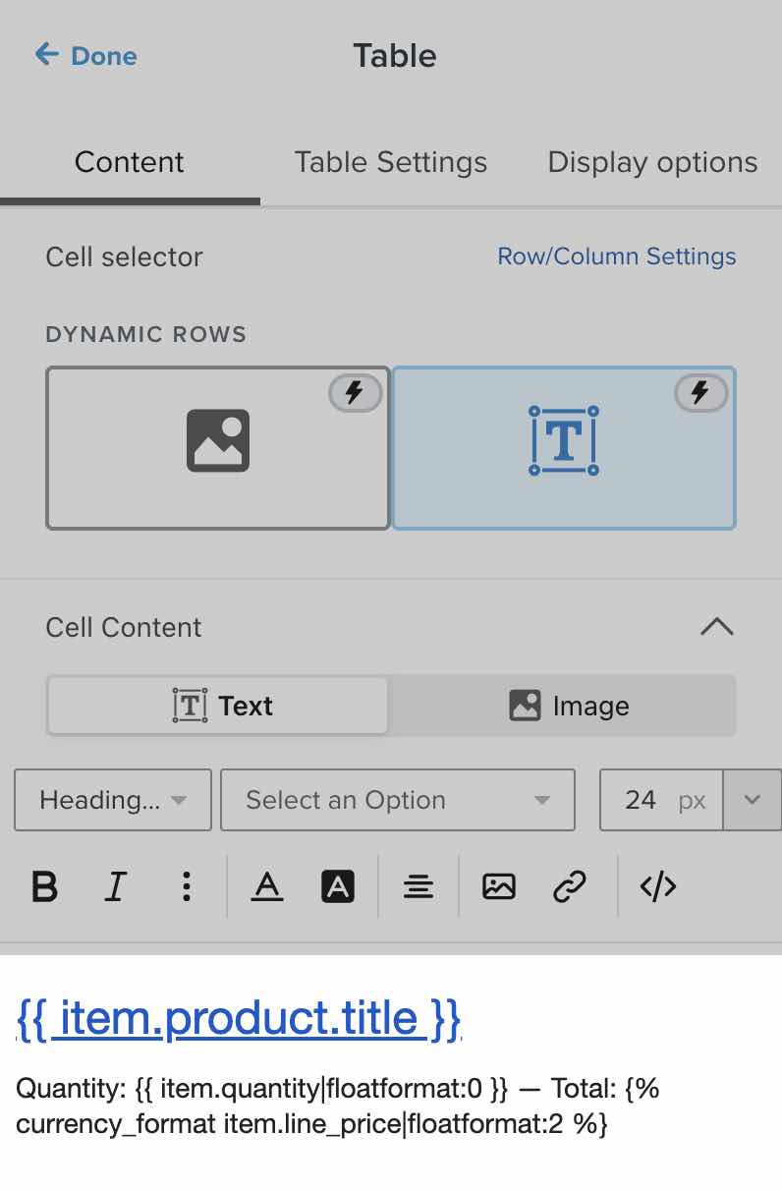Open the text color picker

coord(266,887)
